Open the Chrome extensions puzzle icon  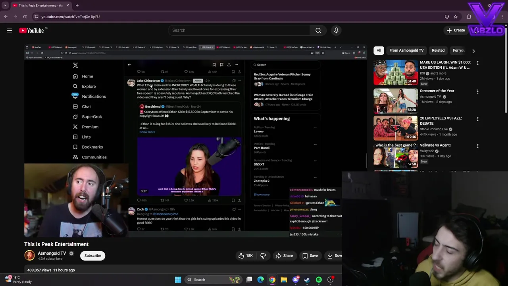(469, 17)
